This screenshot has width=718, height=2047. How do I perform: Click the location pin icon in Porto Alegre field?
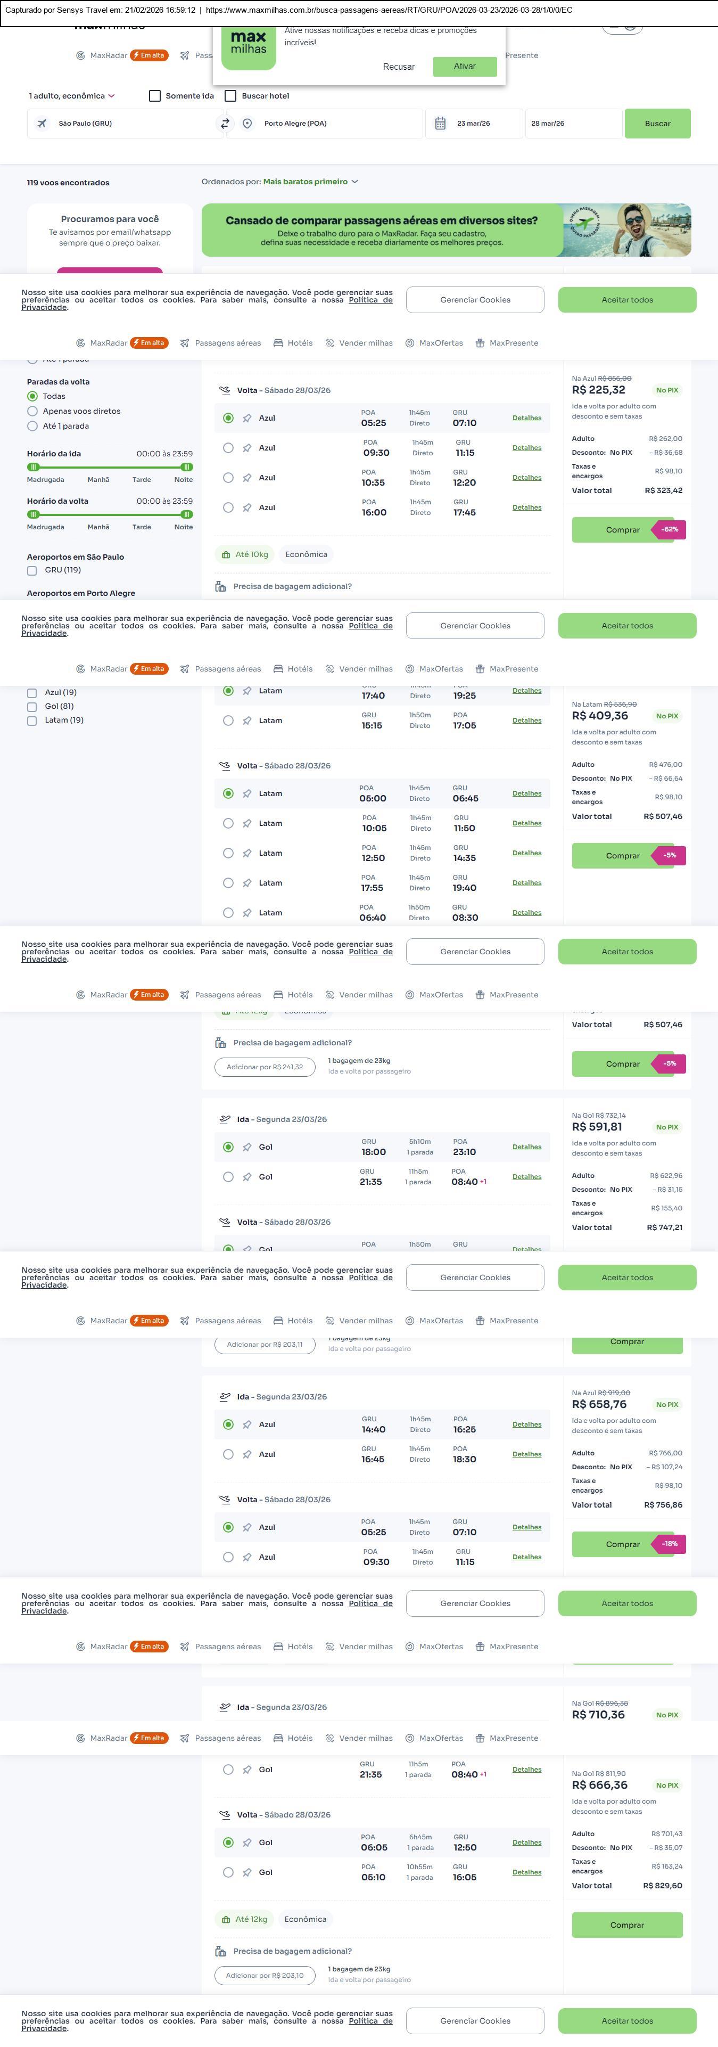(247, 124)
